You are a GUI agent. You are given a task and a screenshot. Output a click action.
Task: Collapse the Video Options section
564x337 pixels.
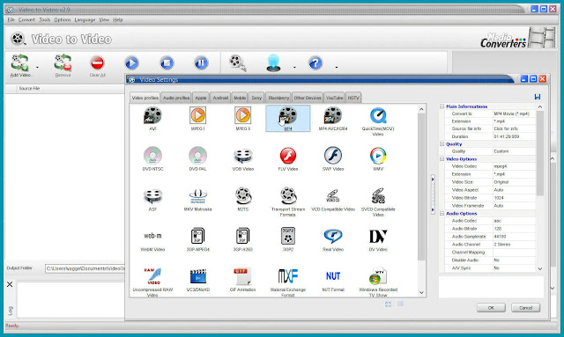(442, 158)
